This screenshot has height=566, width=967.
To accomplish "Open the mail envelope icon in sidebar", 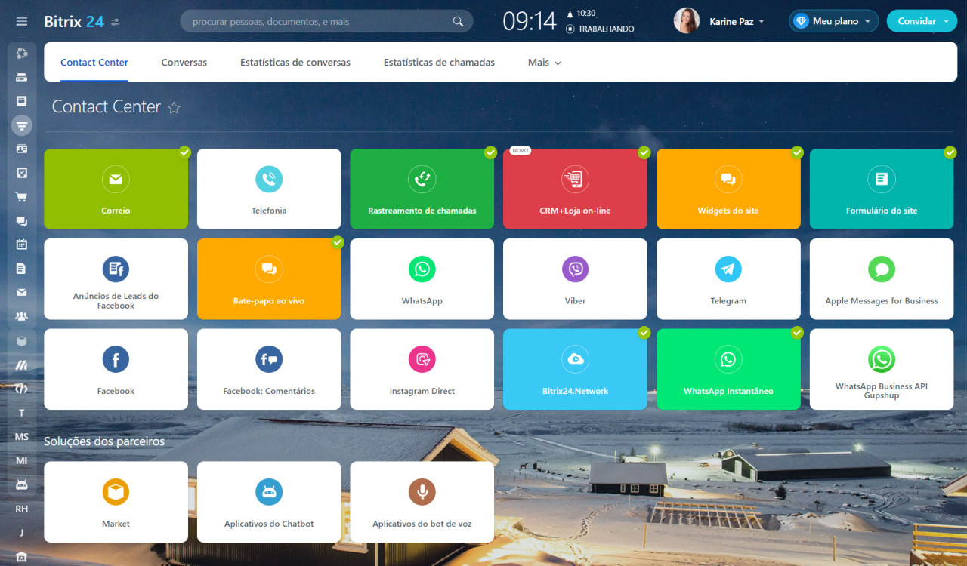I will [22, 292].
